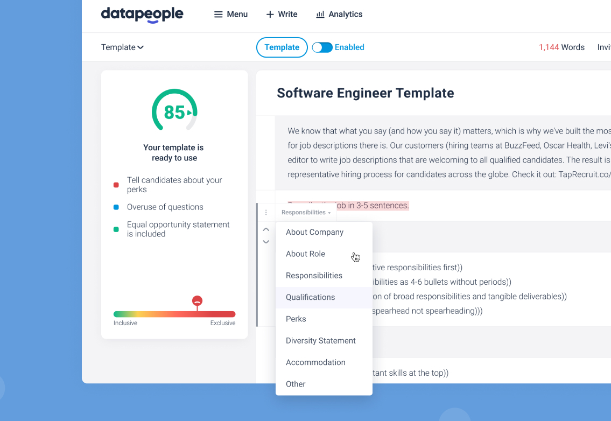Image resolution: width=611 pixels, height=421 pixels.
Task: Expand the Template dropdown in the top bar
Action: 122,47
